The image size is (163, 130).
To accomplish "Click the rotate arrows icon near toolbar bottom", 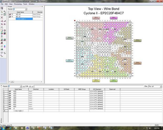I will click(2, 53).
